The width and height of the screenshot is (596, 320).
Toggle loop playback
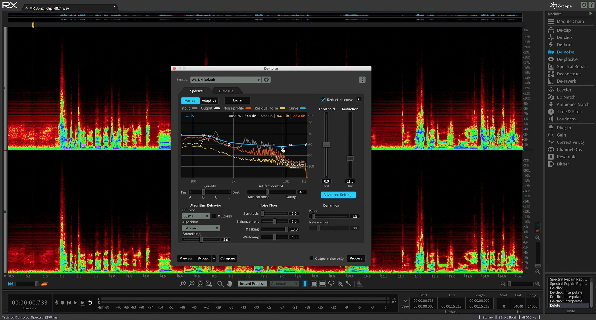pos(90,303)
